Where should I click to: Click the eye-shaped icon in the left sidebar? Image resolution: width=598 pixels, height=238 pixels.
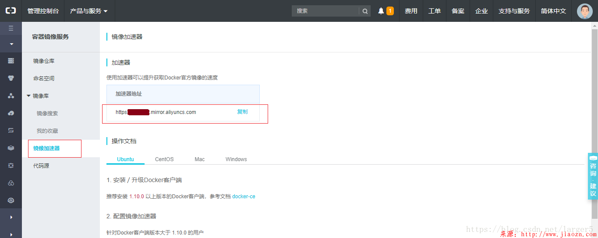point(11,200)
